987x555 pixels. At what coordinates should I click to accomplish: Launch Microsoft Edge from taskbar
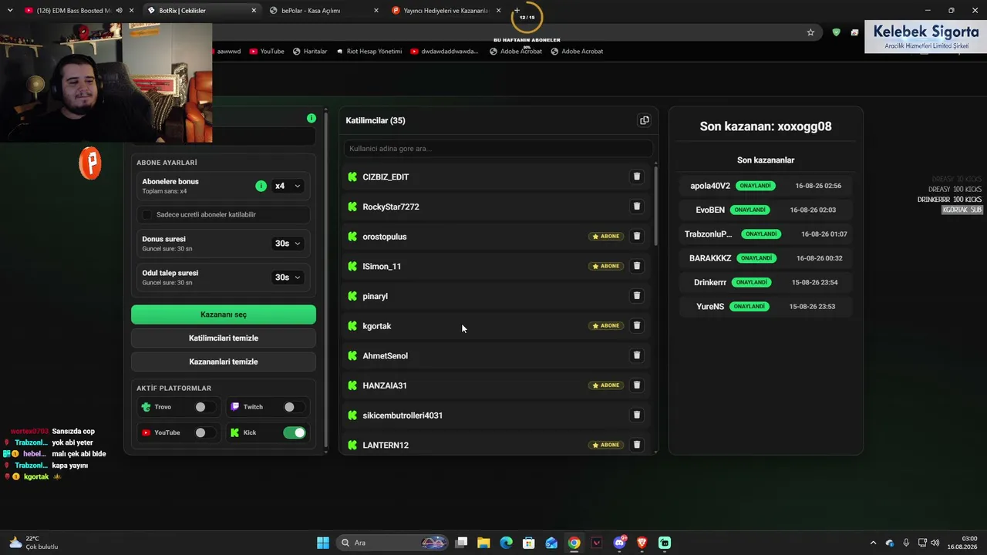[x=506, y=543]
